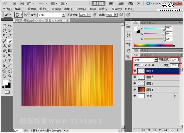Select the Zoom tool
The width and height of the screenshot is (184, 133).
click(x=10, y=76)
